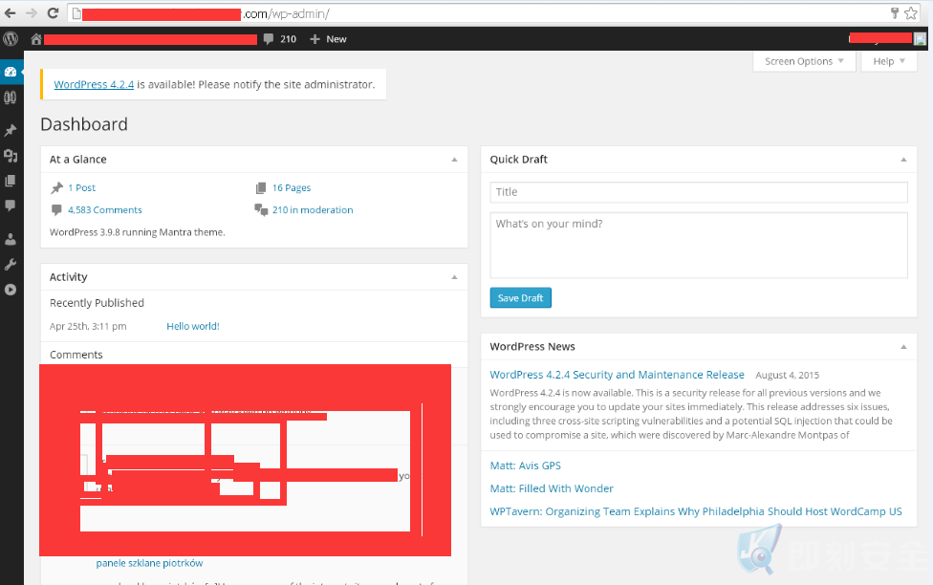
Task: Click the Recently Published heading
Action: [x=97, y=303]
